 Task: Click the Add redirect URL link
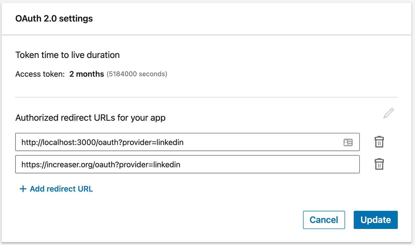pyautogui.click(x=61, y=189)
